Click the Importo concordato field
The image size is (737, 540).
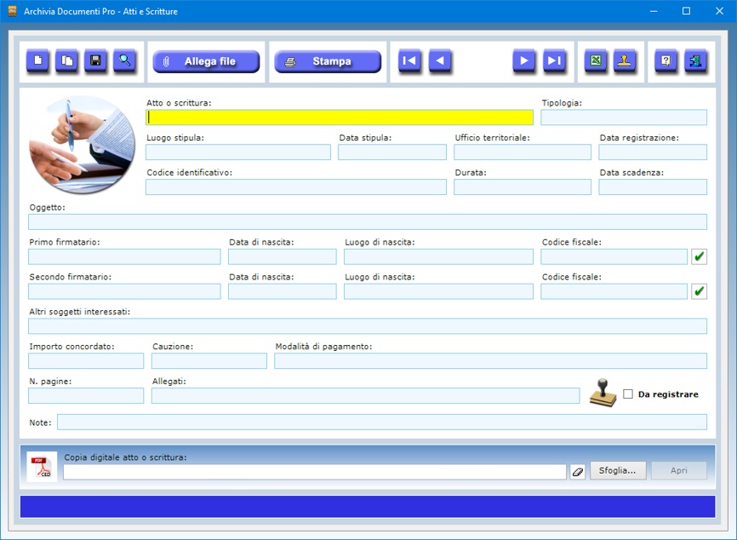(86, 361)
